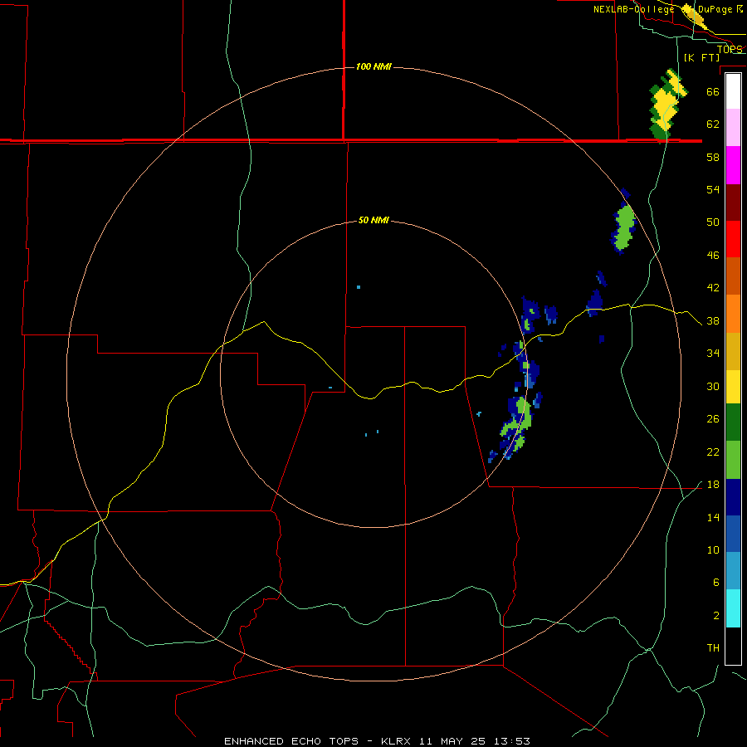Click the black TH legend swatch

(733, 646)
